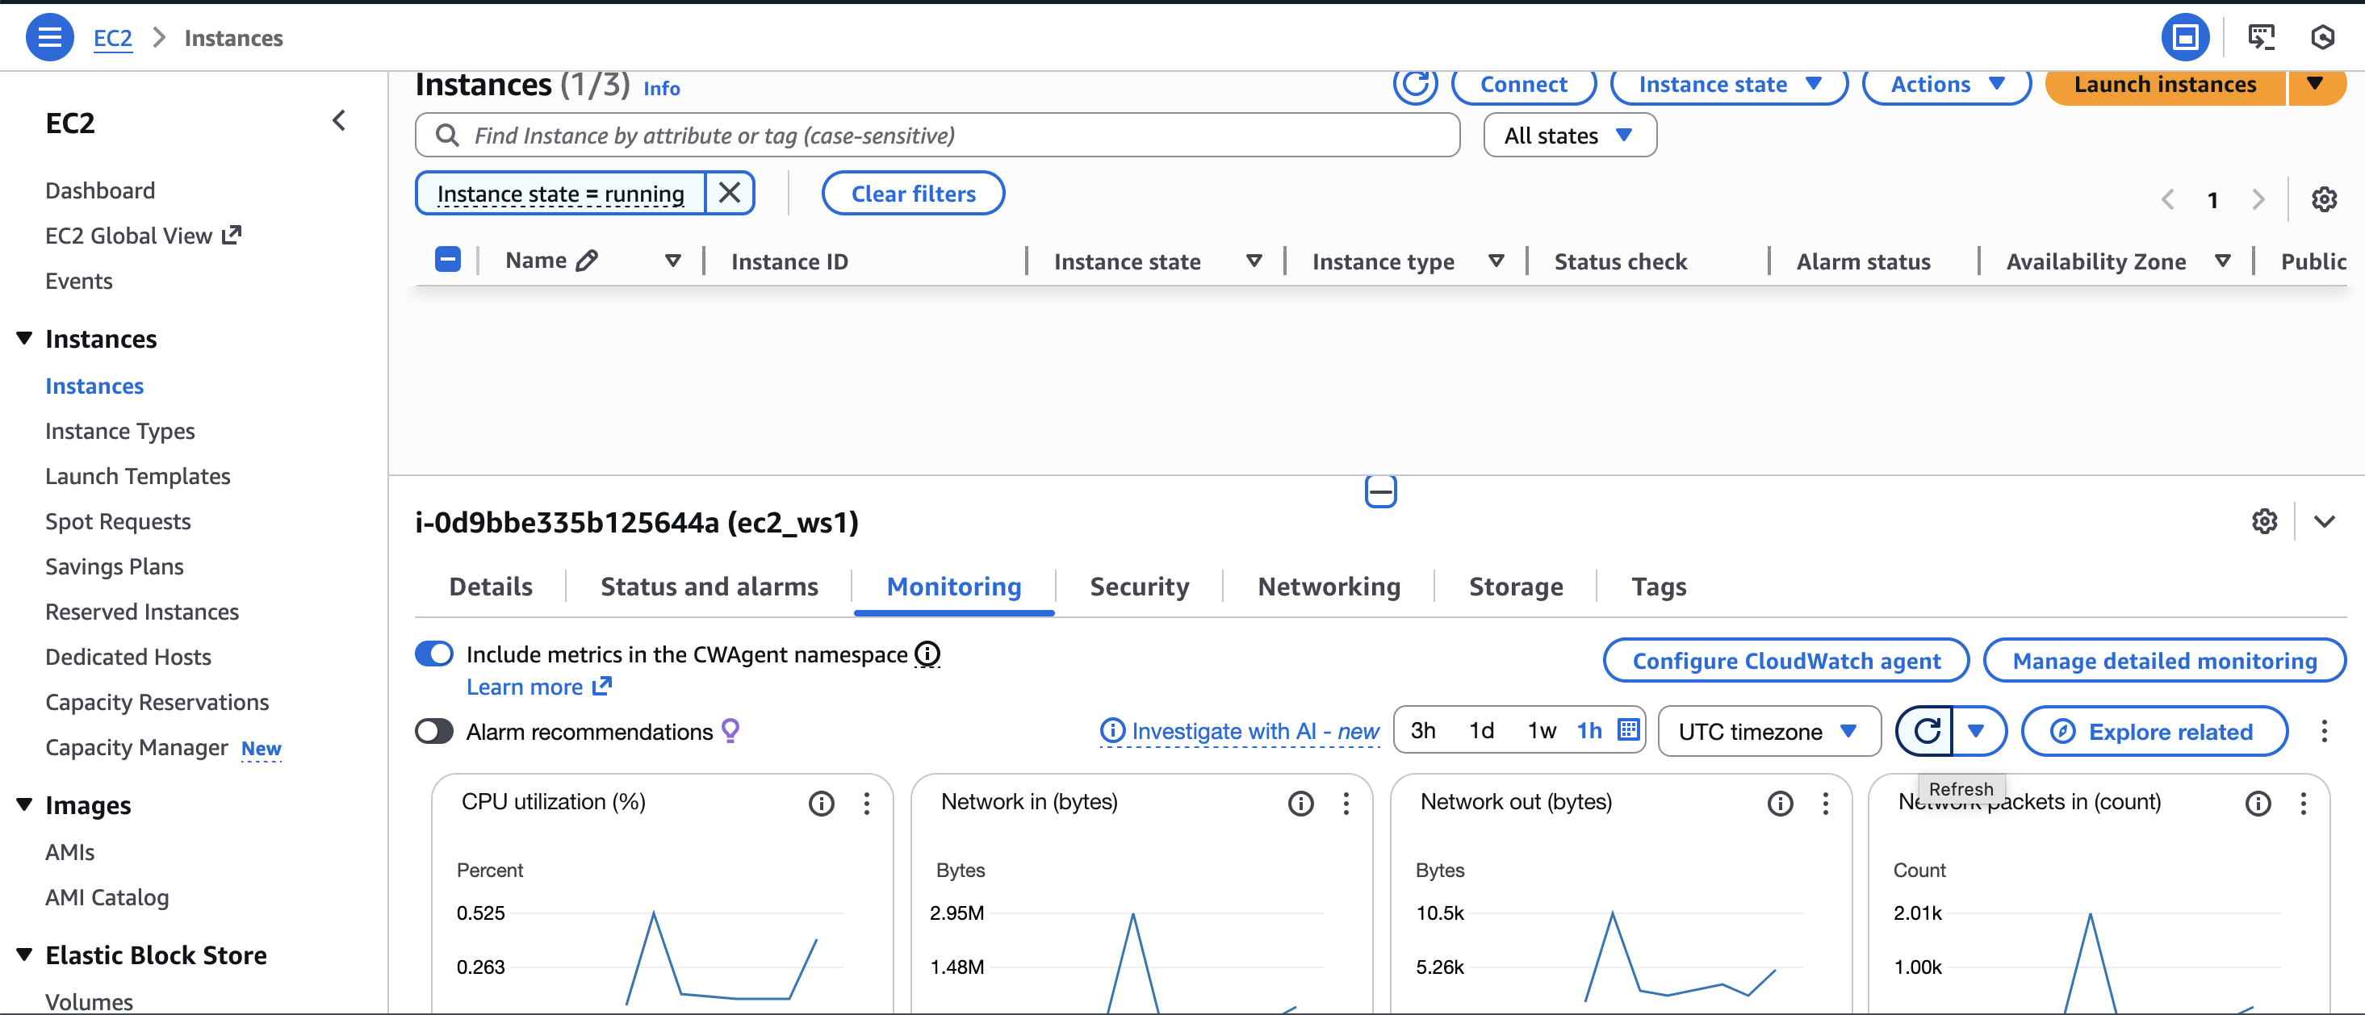Screen dimensions: 2365x1015
Task: Switch to the Security tab
Action: (1138, 587)
